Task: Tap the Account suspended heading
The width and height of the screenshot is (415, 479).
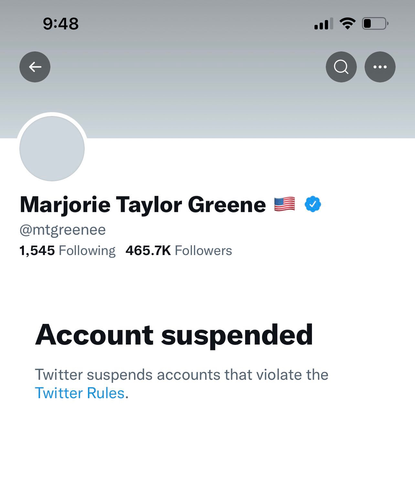Action: point(174,335)
